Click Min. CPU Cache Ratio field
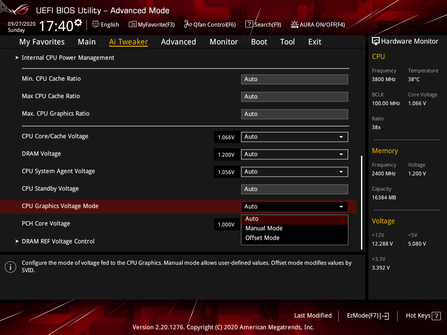The width and height of the screenshot is (447, 335). click(x=295, y=79)
